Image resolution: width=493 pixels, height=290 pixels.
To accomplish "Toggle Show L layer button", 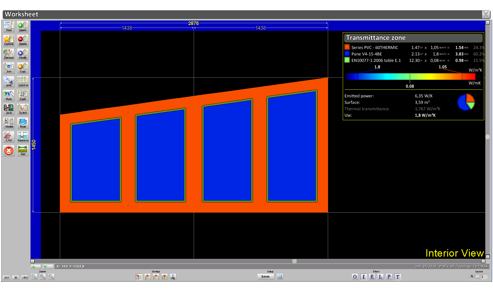I will pyautogui.click(x=380, y=277).
